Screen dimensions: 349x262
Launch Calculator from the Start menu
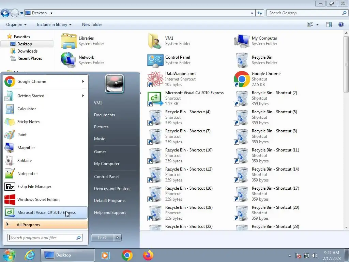pyautogui.click(x=46, y=109)
